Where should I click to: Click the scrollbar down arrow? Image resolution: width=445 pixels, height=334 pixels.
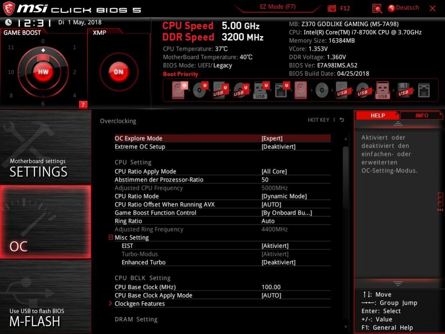point(346,327)
